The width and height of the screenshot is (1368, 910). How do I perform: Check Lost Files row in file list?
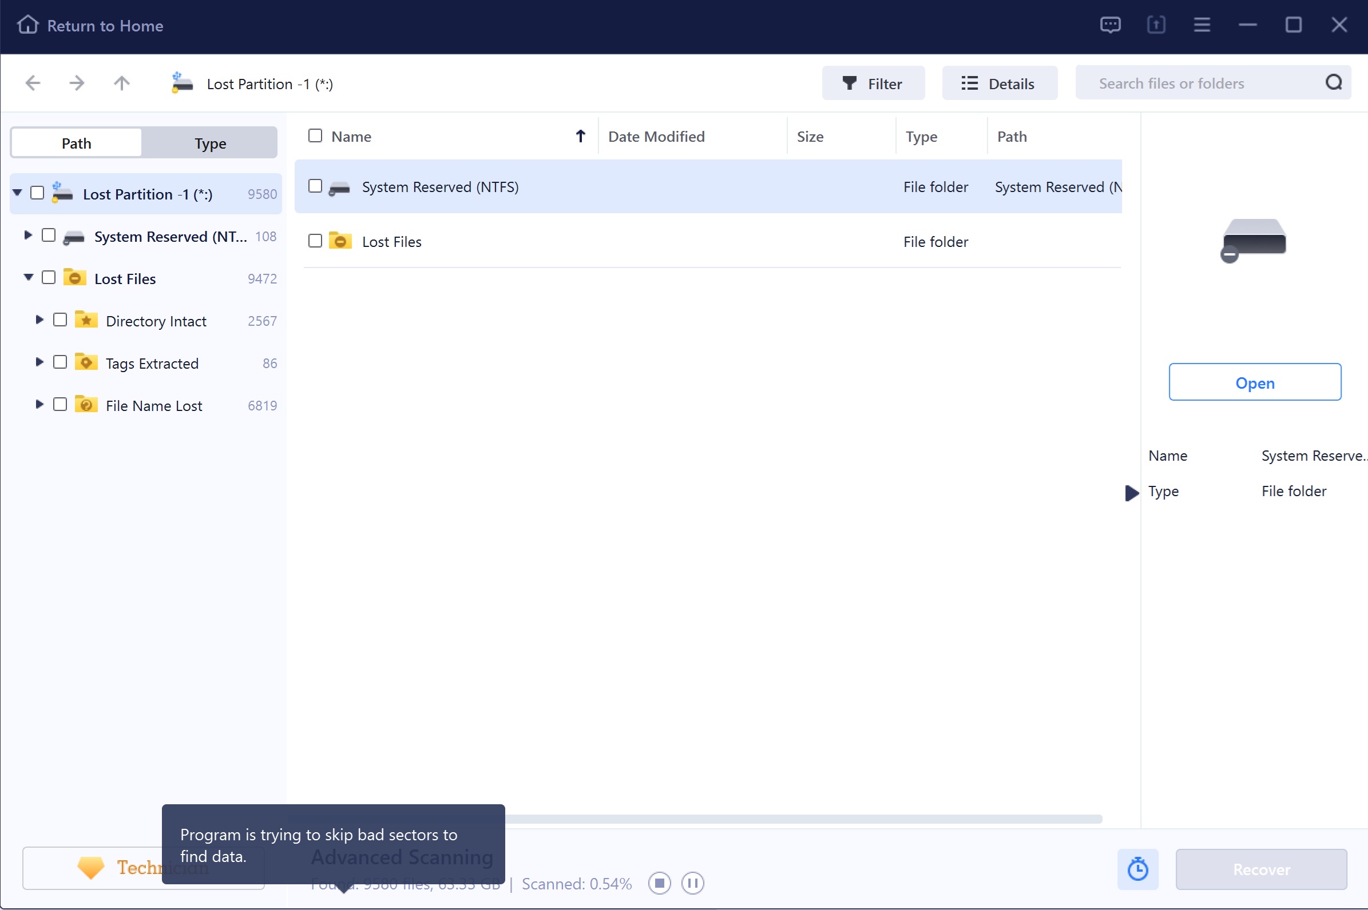point(315,240)
